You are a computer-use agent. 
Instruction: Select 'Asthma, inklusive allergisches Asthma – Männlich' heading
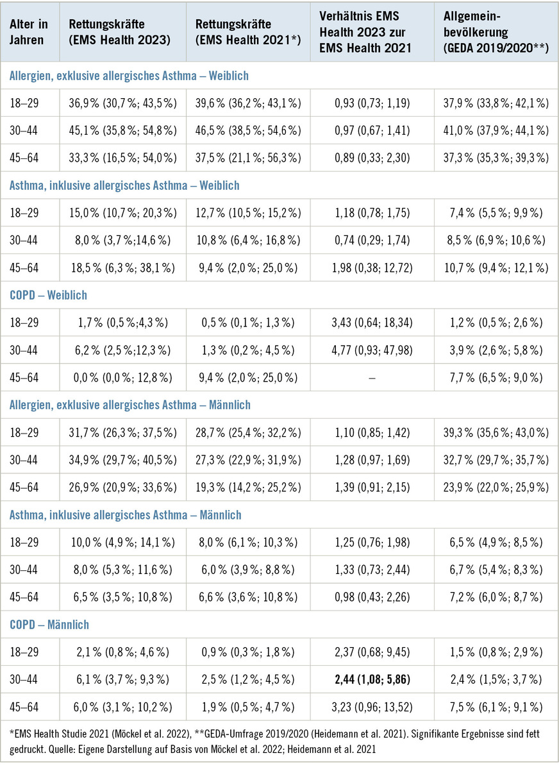(x=126, y=515)
